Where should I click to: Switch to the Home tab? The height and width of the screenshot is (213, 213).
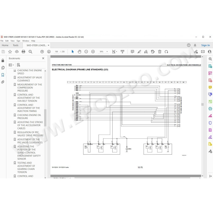pyautogui.click(x=5, y=45)
